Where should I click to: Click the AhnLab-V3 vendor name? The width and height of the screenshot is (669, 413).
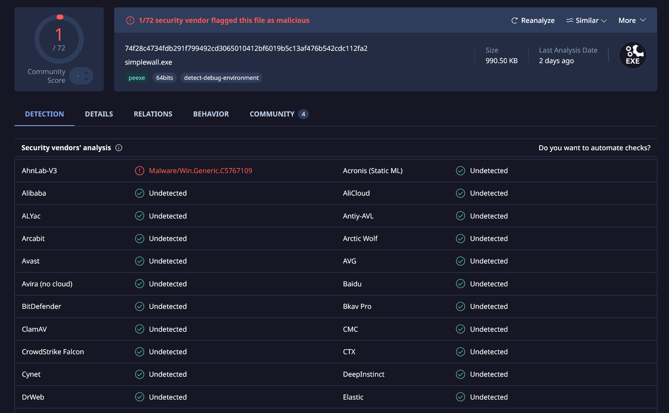(39, 171)
